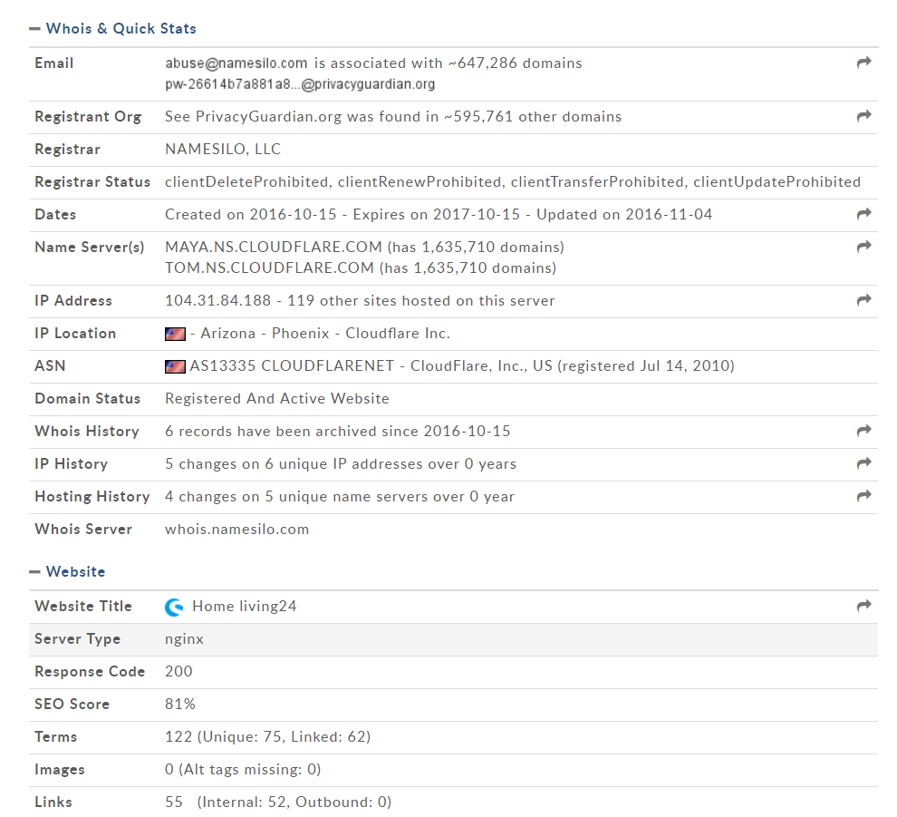This screenshot has width=897, height=817.
Task: Click the US flag icon in the ASN row
Action: click(175, 366)
